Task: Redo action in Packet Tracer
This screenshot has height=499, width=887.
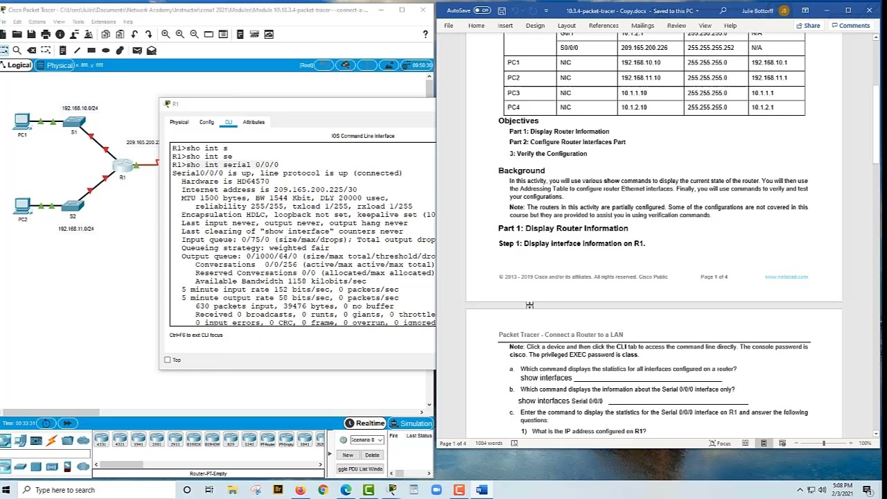Action: [149, 34]
